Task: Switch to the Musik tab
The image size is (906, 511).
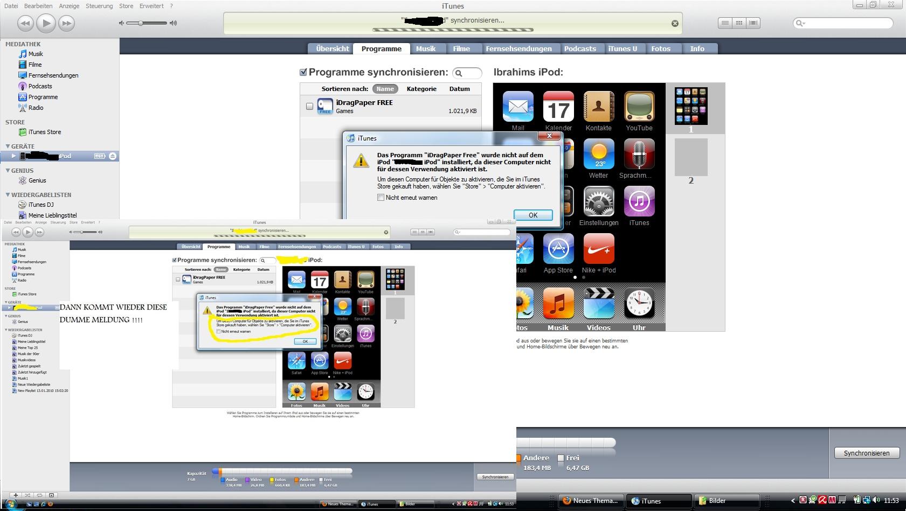Action: click(426, 48)
